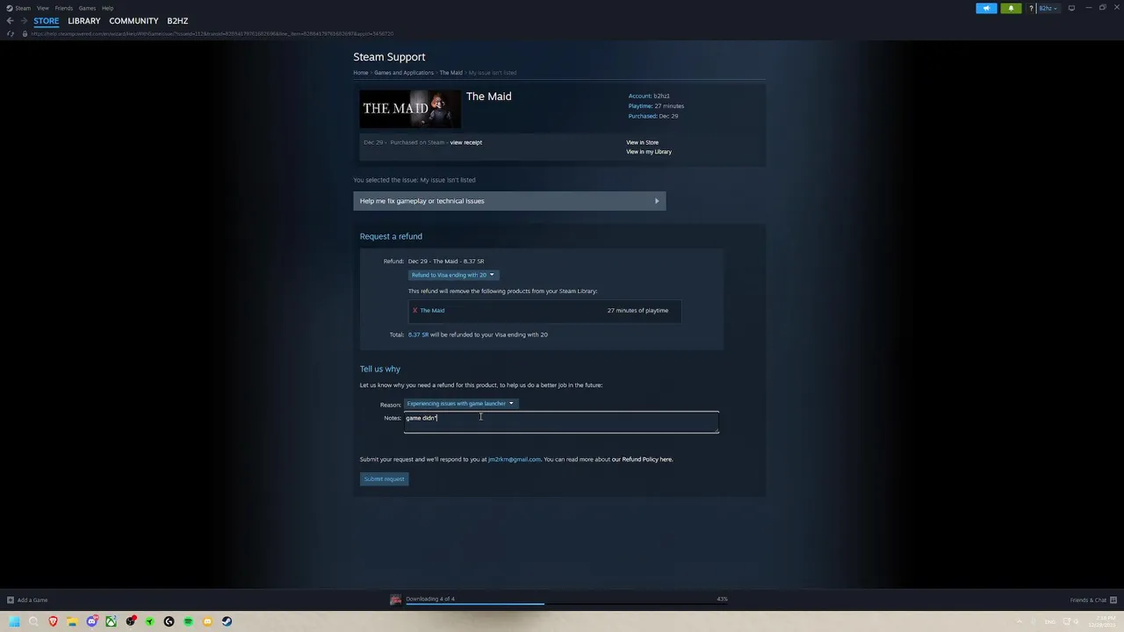Switch to Big Picture mode monitor icon
This screenshot has width=1124, height=632.
pyautogui.click(x=1071, y=8)
